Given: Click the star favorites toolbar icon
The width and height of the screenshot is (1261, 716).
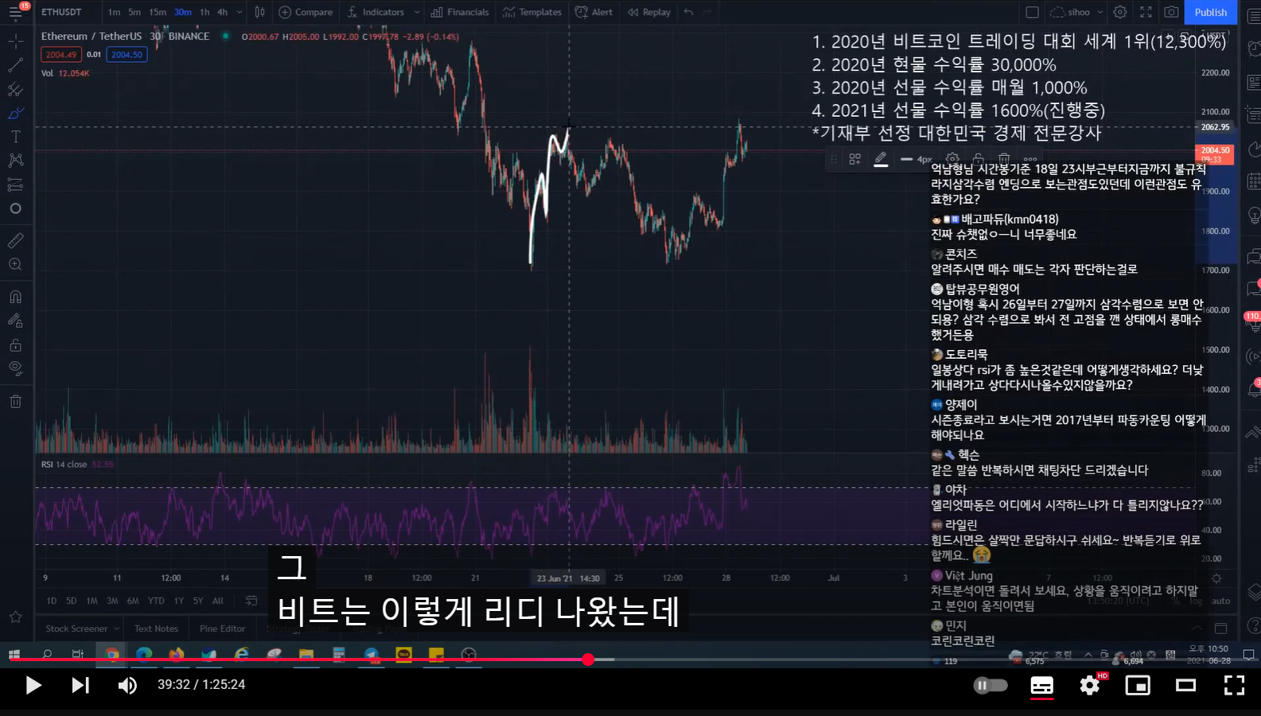Looking at the screenshot, I should (x=15, y=617).
